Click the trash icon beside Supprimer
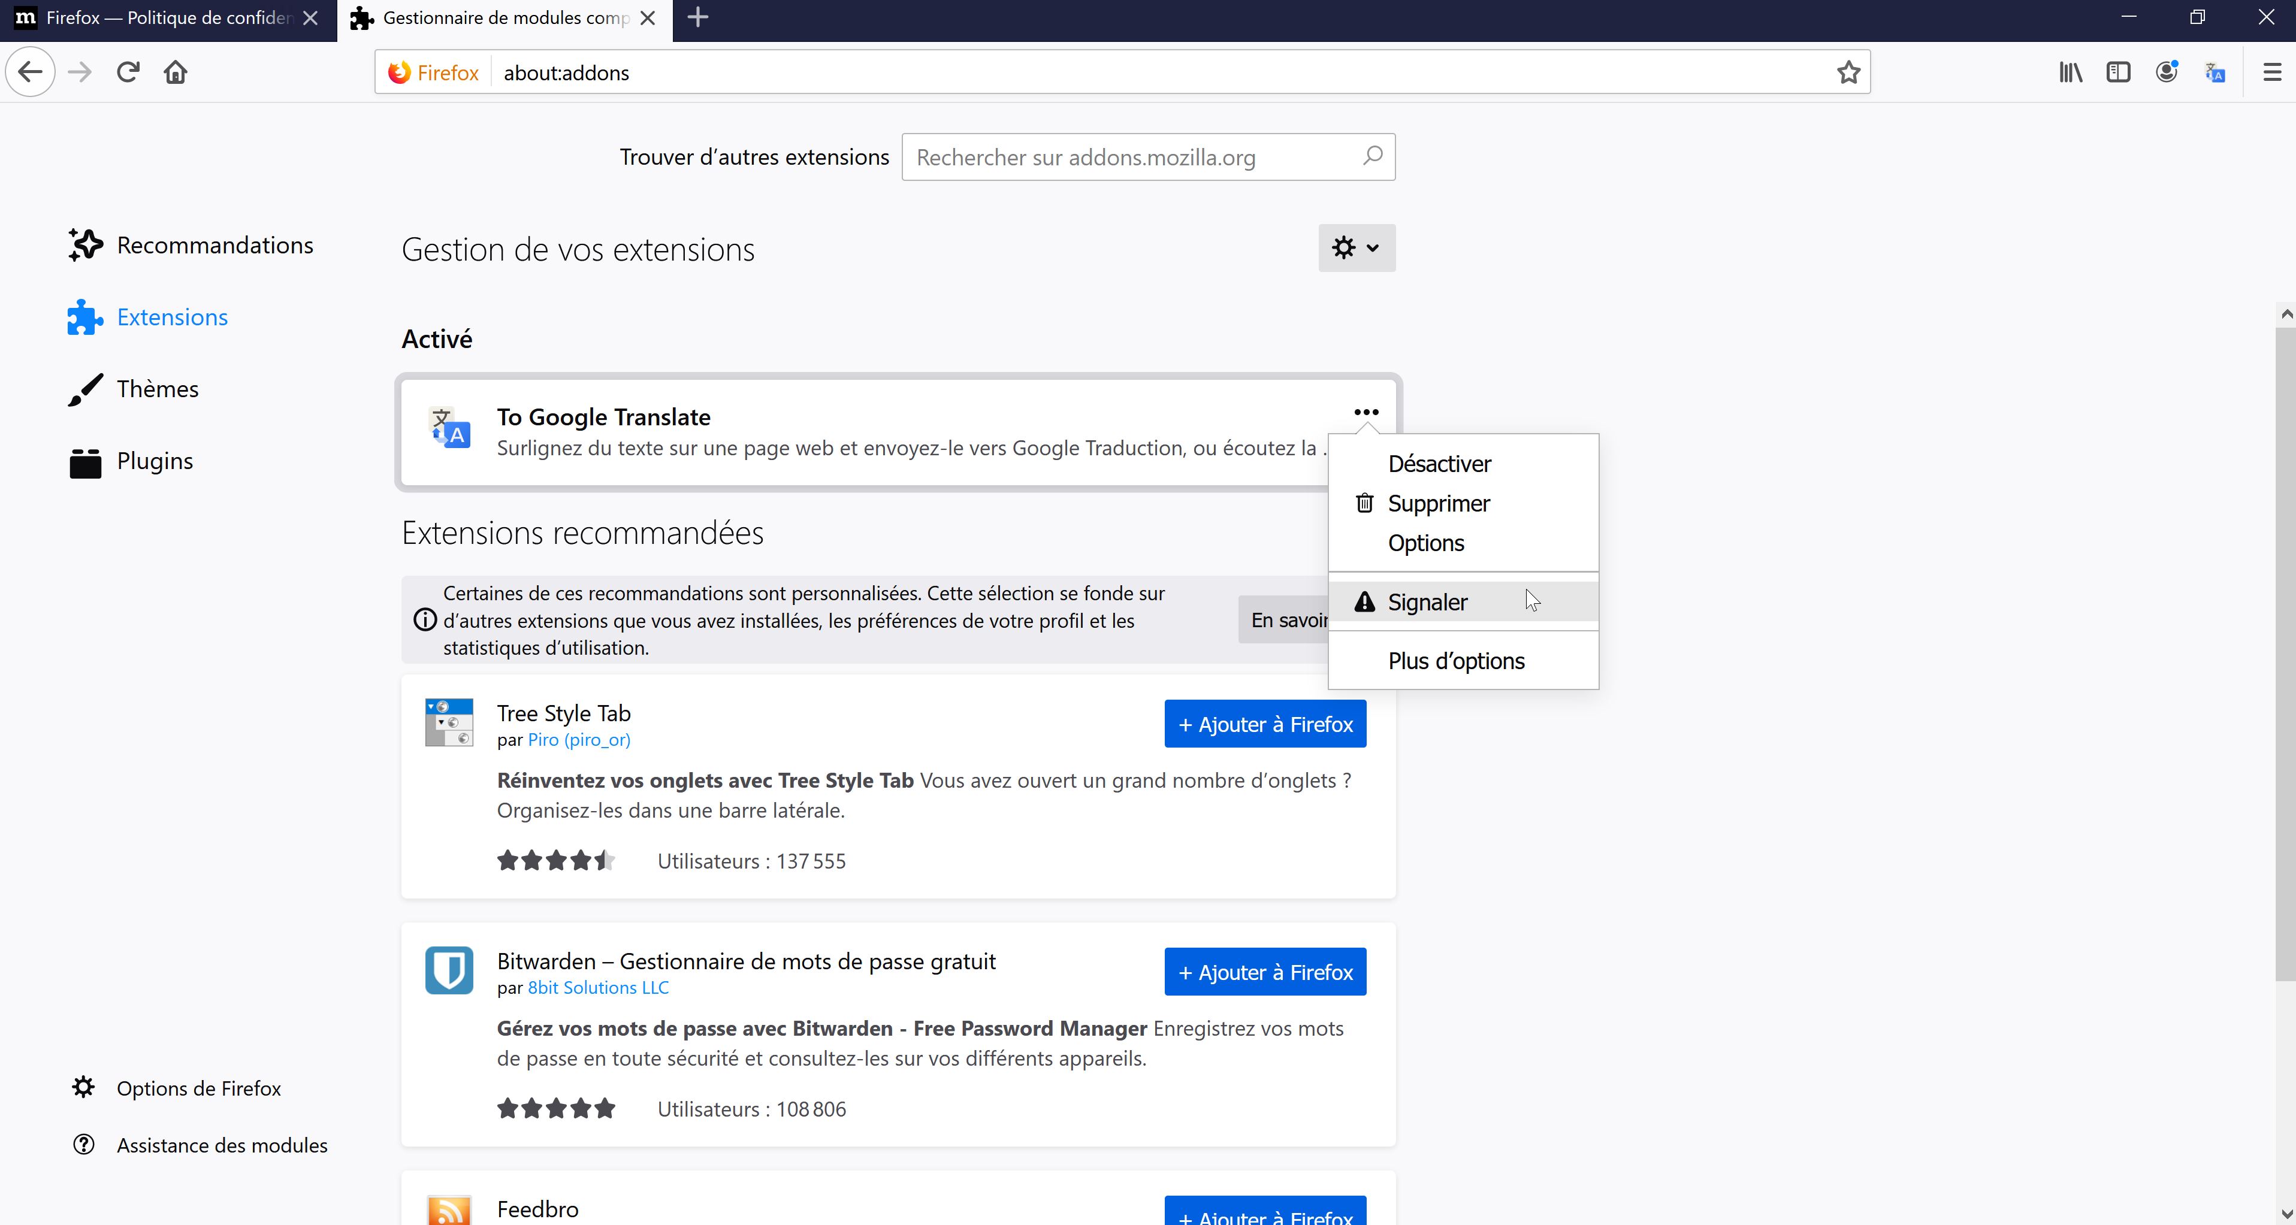This screenshot has width=2296, height=1225. (x=1364, y=503)
